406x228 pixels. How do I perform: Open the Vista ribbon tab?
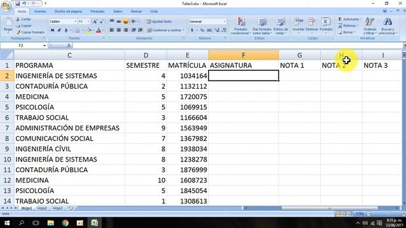(x=154, y=11)
